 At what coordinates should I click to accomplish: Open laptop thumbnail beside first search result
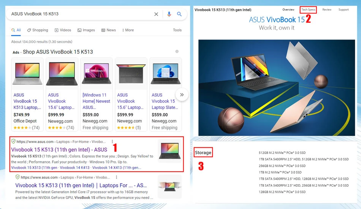tap(170, 151)
